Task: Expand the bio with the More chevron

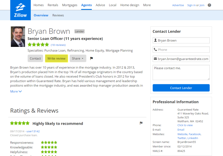Action: (16, 91)
